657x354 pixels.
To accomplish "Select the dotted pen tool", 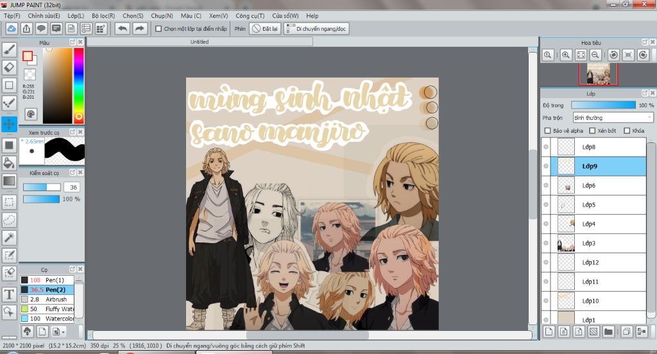I will pos(9,103).
